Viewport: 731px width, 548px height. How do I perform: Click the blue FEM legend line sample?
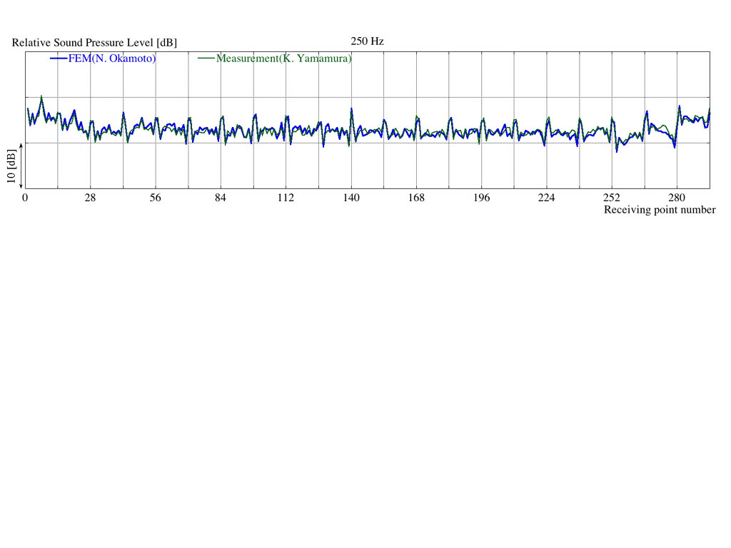tap(59, 59)
